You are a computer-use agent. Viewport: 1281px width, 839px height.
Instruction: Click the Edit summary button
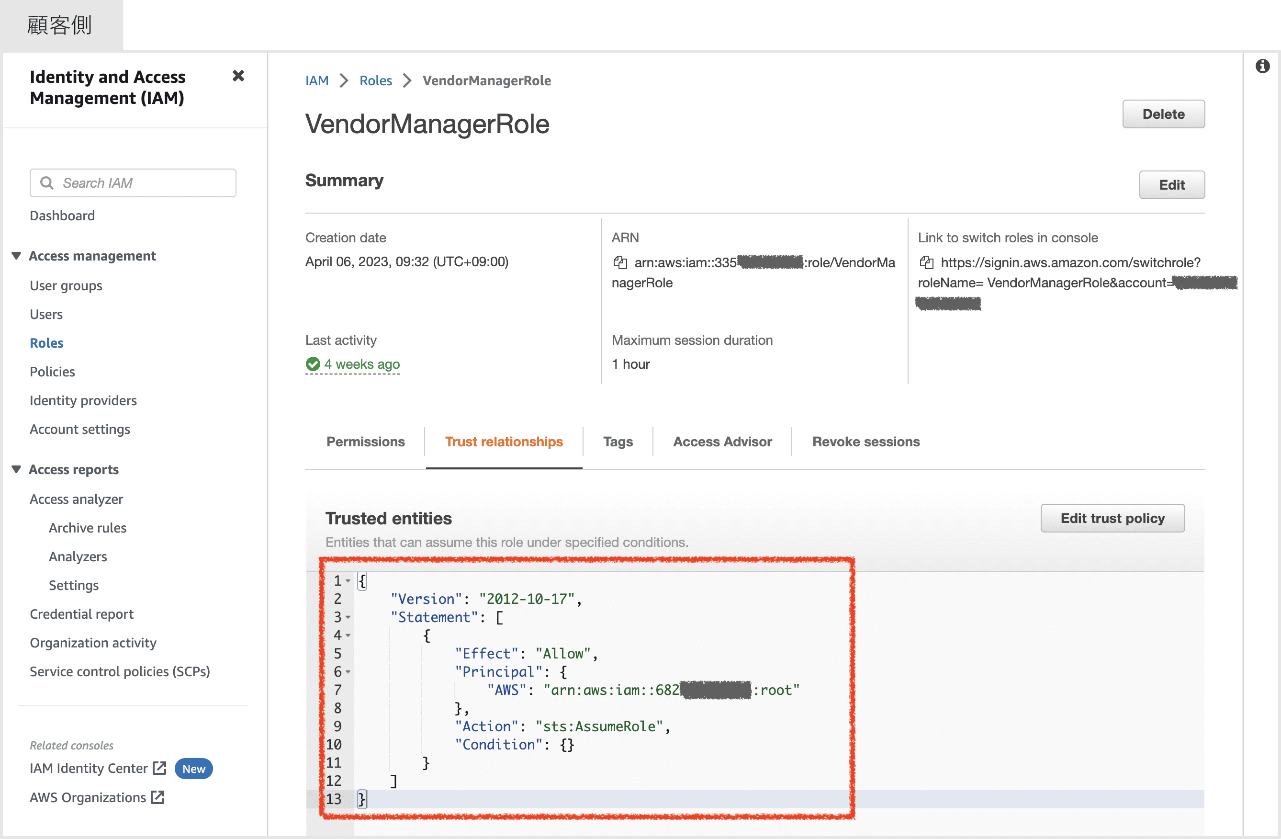coord(1172,185)
